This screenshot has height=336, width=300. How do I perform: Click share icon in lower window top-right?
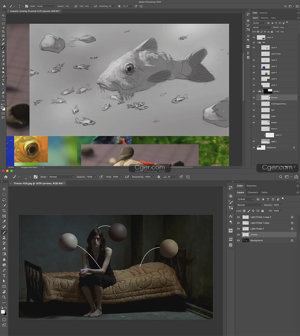[x=296, y=177]
